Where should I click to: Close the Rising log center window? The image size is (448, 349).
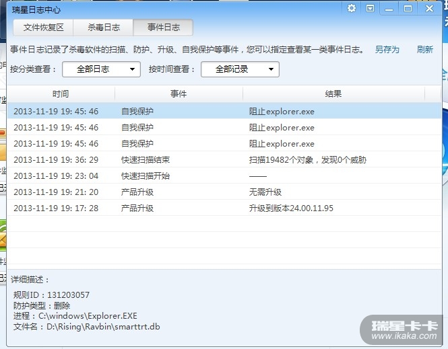429,9
